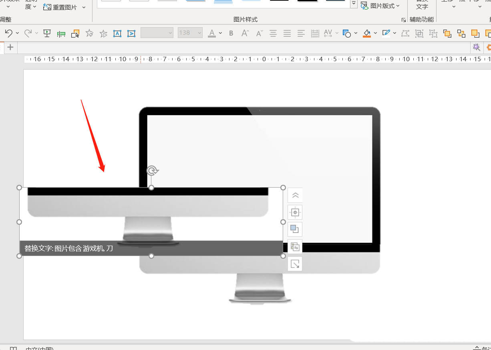
Task: Click the shape outline pen icon
Action: [x=386, y=33]
